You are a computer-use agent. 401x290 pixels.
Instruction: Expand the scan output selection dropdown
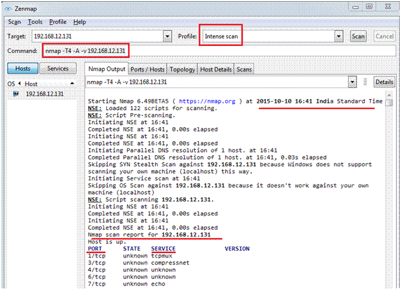tap(352, 82)
